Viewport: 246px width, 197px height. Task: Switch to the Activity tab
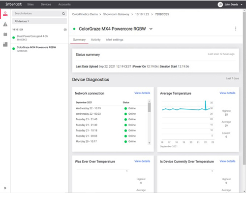pyautogui.click(x=95, y=40)
